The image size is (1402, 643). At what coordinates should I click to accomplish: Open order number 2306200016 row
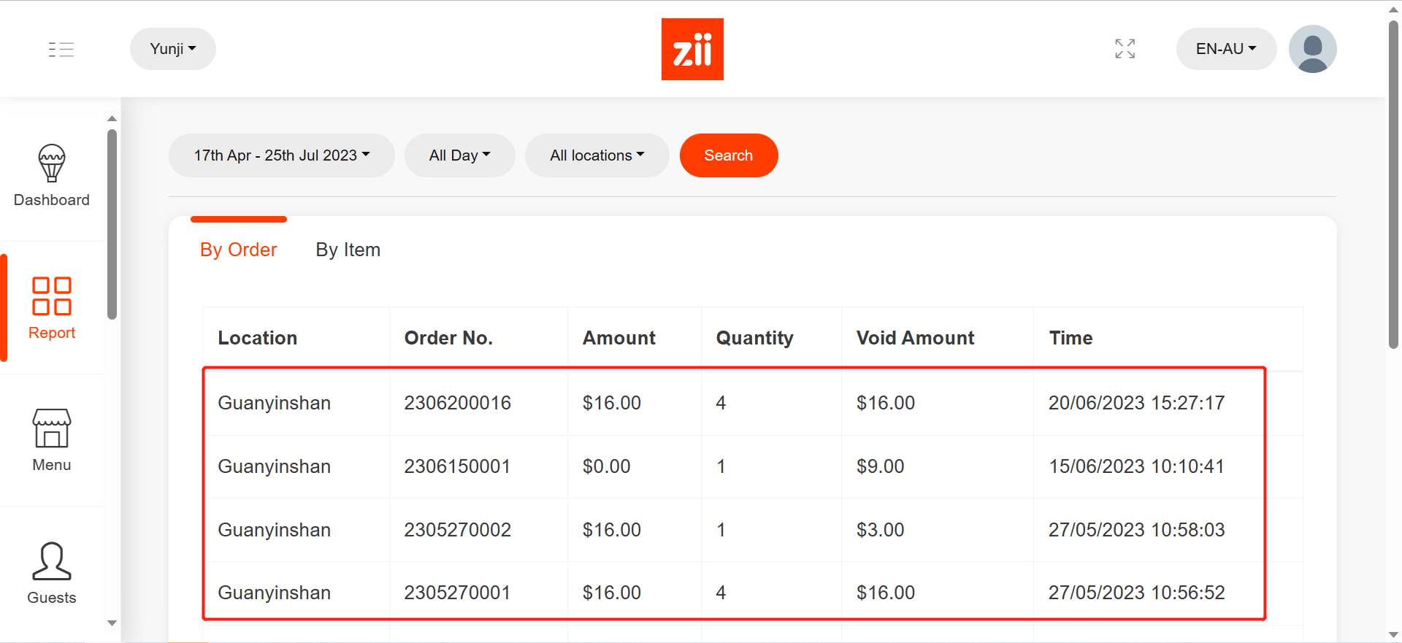click(x=458, y=402)
